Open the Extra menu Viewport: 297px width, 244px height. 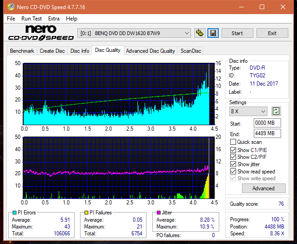[54, 19]
